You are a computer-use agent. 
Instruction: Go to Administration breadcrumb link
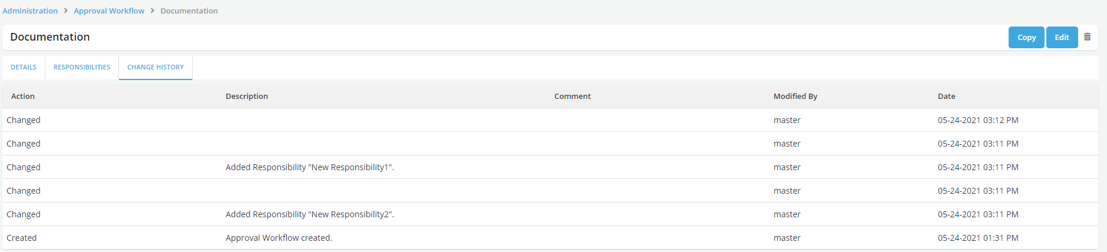(30, 11)
